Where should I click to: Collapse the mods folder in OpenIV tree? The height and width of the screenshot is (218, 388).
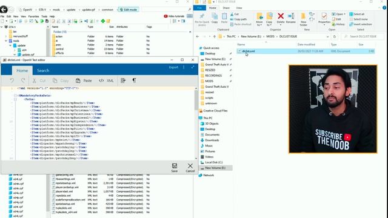(6, 41)
